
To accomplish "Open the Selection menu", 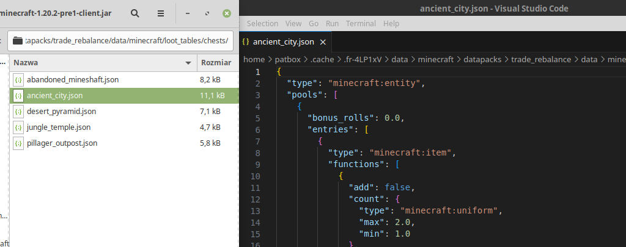I will 262,23.
